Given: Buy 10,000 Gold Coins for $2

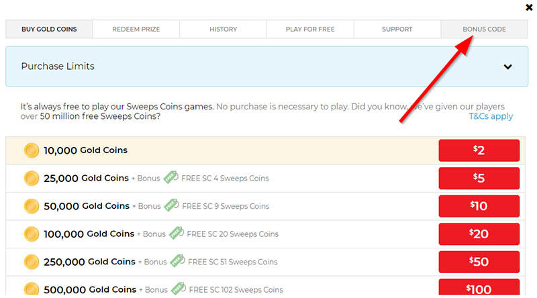Looking at the screenshot, I should pos(479,150).
